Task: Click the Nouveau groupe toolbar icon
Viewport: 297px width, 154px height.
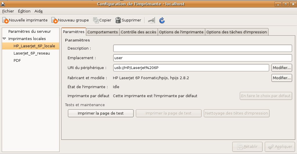Action: tap(55, 20)
